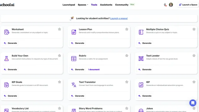Click the Story Word Problems icon
Screen dimensions: 199x112
[74, 110]
